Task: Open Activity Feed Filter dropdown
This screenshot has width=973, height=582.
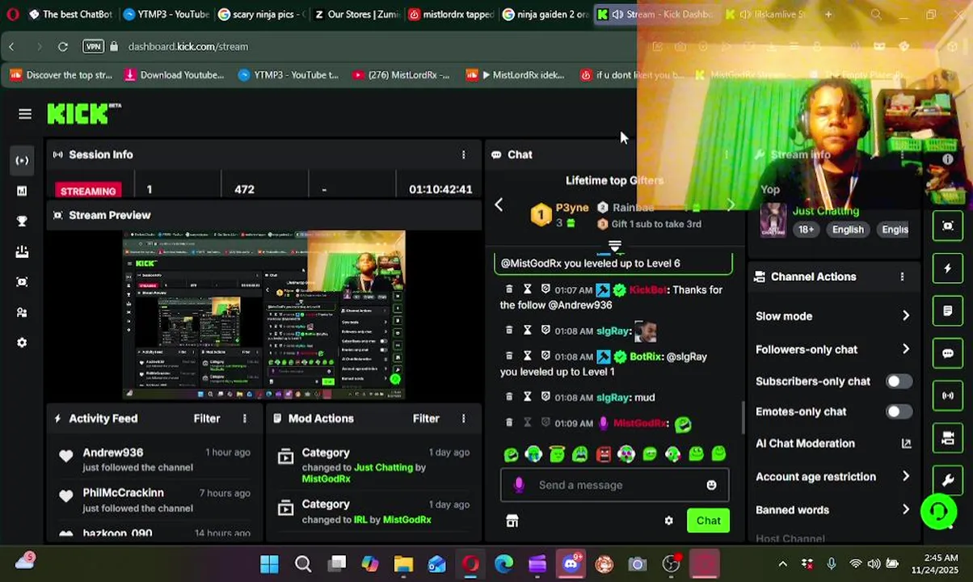Action: (x=207, y=419)
